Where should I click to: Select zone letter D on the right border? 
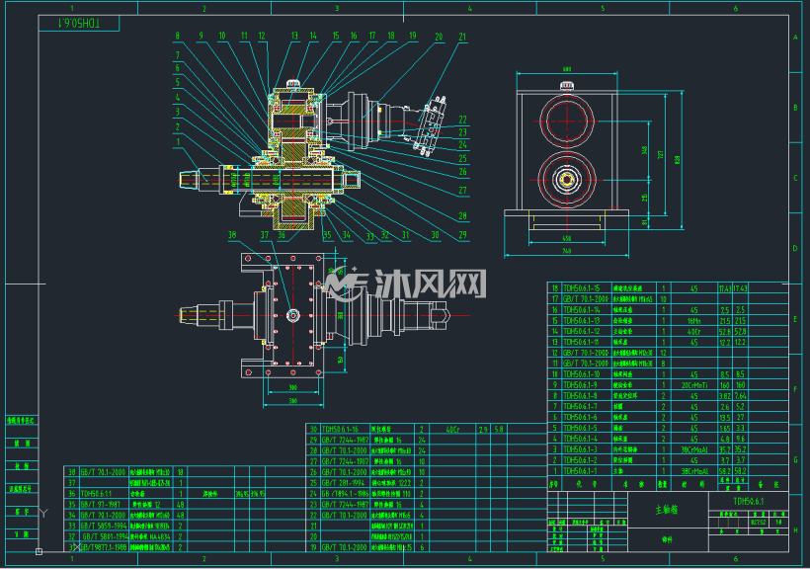795,249
